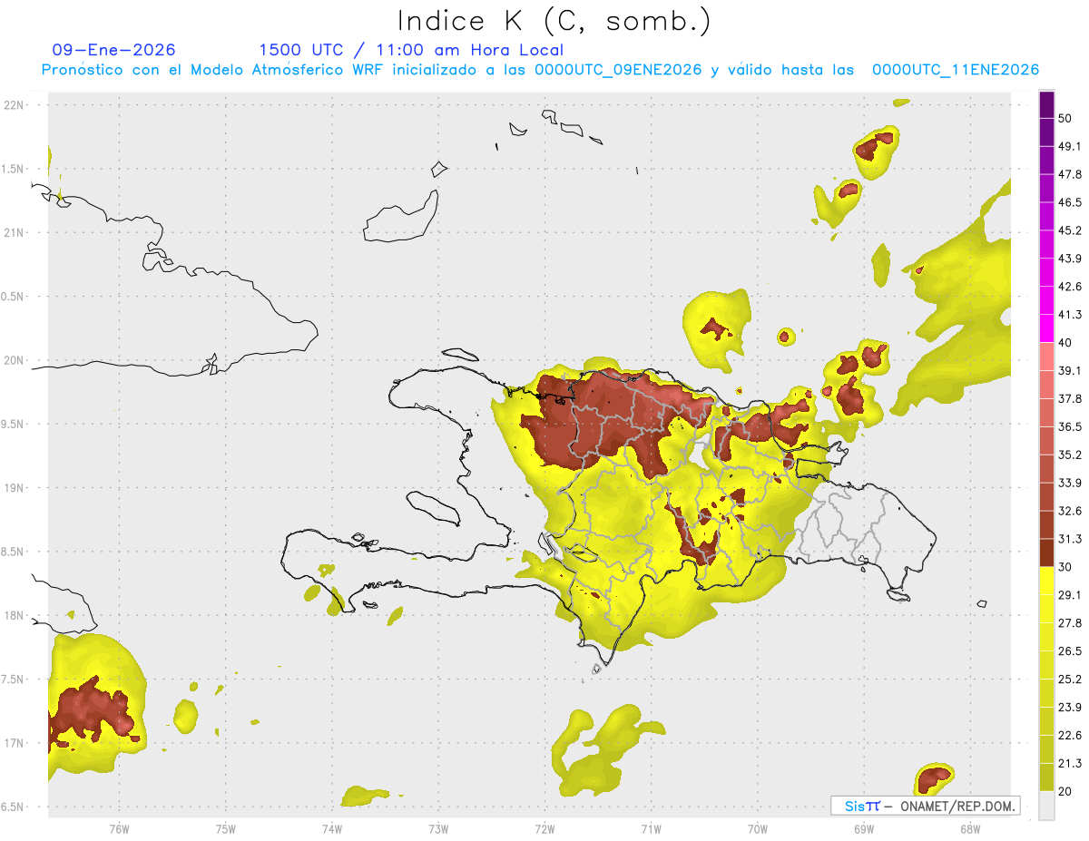Click the '75W' longitude label
This screenshot has width=1089, height=841.
pyautogui.click(x=225, y=828)
